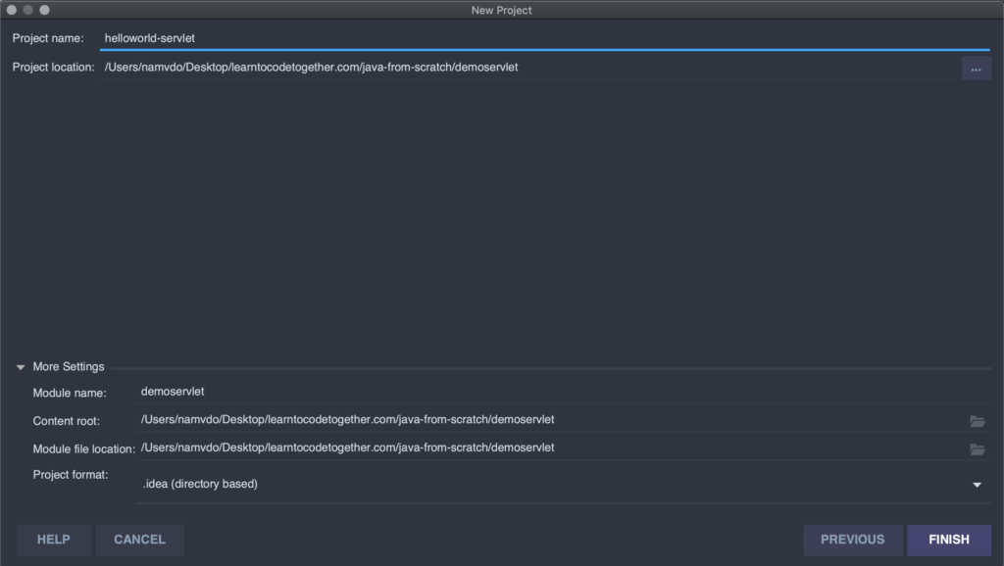The height and width of the screenshot is (566, 1004).
Task: Click the More Settings section label
Action: (x=69, y=367)
